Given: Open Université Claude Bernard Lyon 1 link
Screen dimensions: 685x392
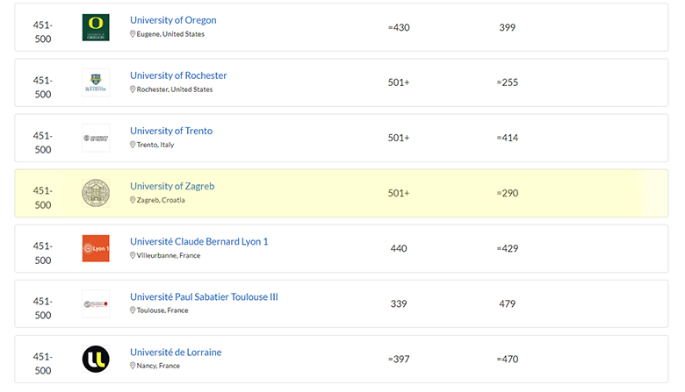Looking at the screenshot, I should pos(199,241).
